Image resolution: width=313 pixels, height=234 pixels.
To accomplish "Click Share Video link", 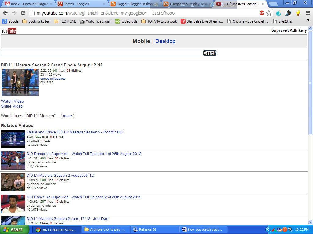I will [x=12, y=106].
